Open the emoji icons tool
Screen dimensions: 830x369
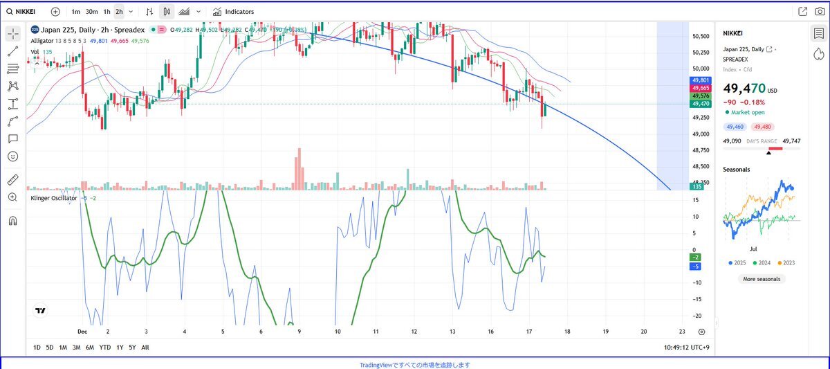coord(12,156)
